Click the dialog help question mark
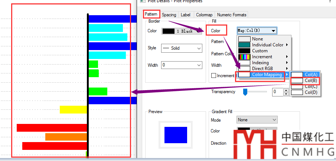Screen dimensions: 336x161 [330, 1]
